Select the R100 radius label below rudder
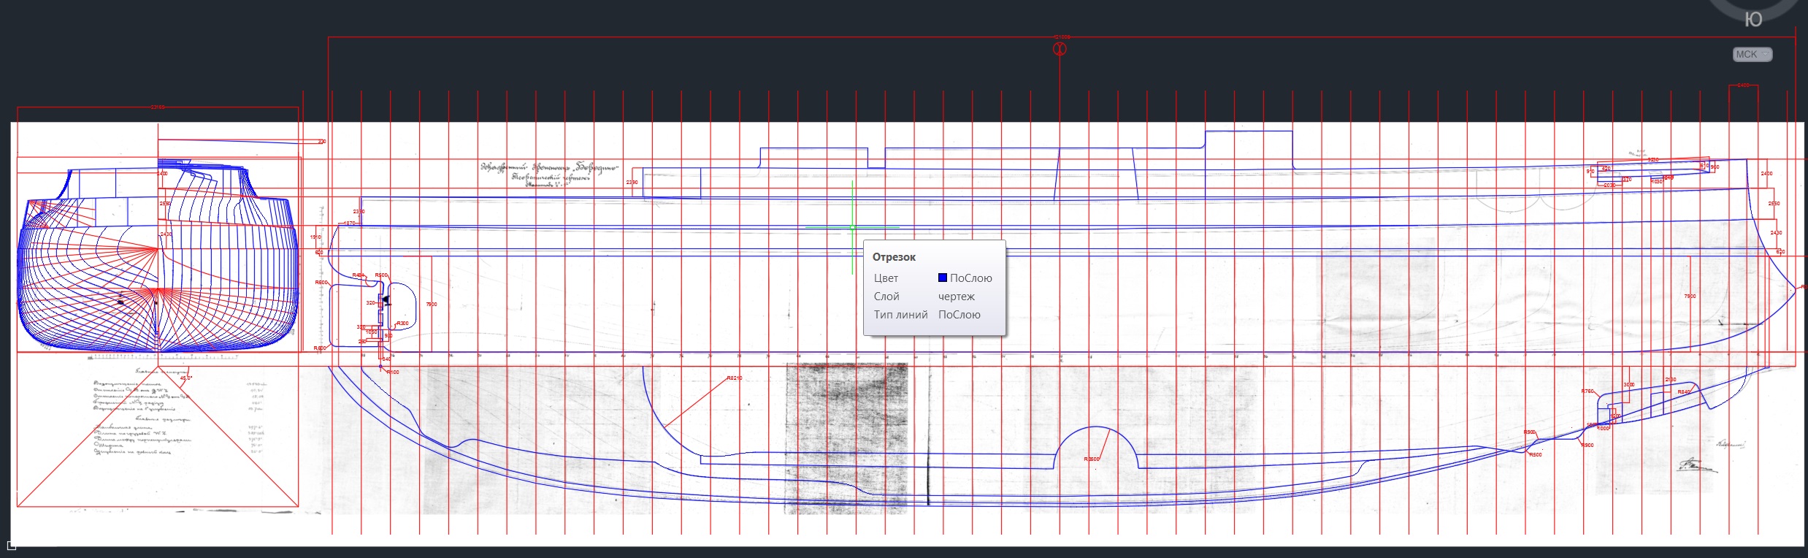 [x=393, y=372]
